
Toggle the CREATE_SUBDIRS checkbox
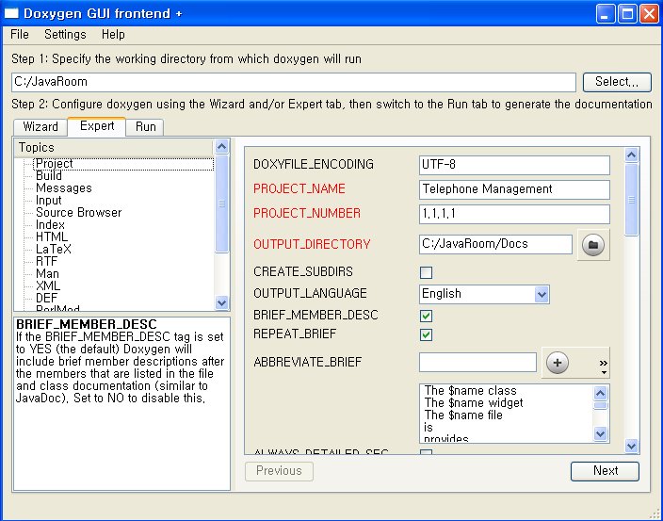click(426, 272)
